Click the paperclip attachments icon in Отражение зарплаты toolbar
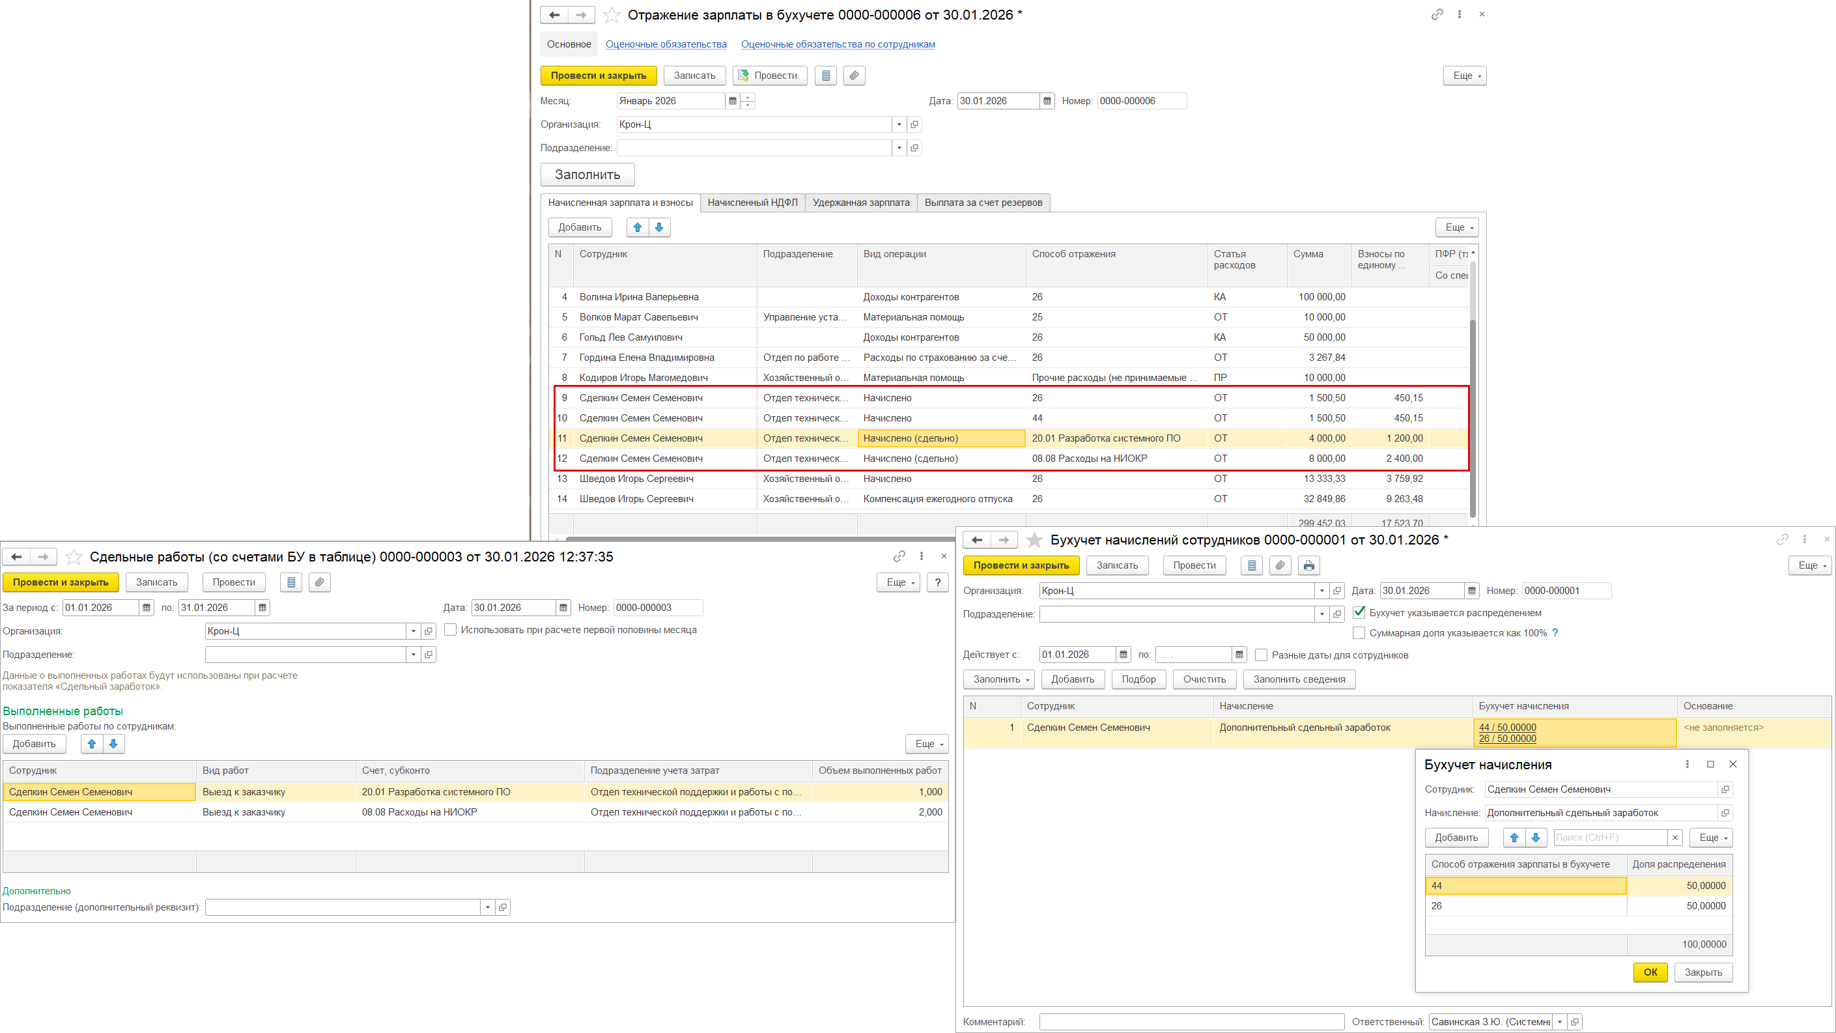Image resolution: width=1836 pixels, height=1033 pixels. click(854, 76)
